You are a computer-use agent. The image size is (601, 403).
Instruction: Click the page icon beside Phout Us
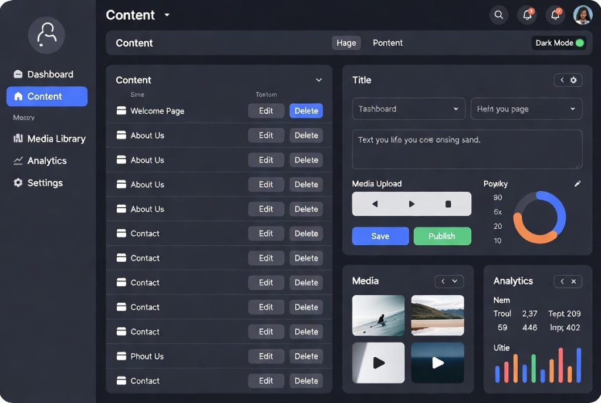121,356
